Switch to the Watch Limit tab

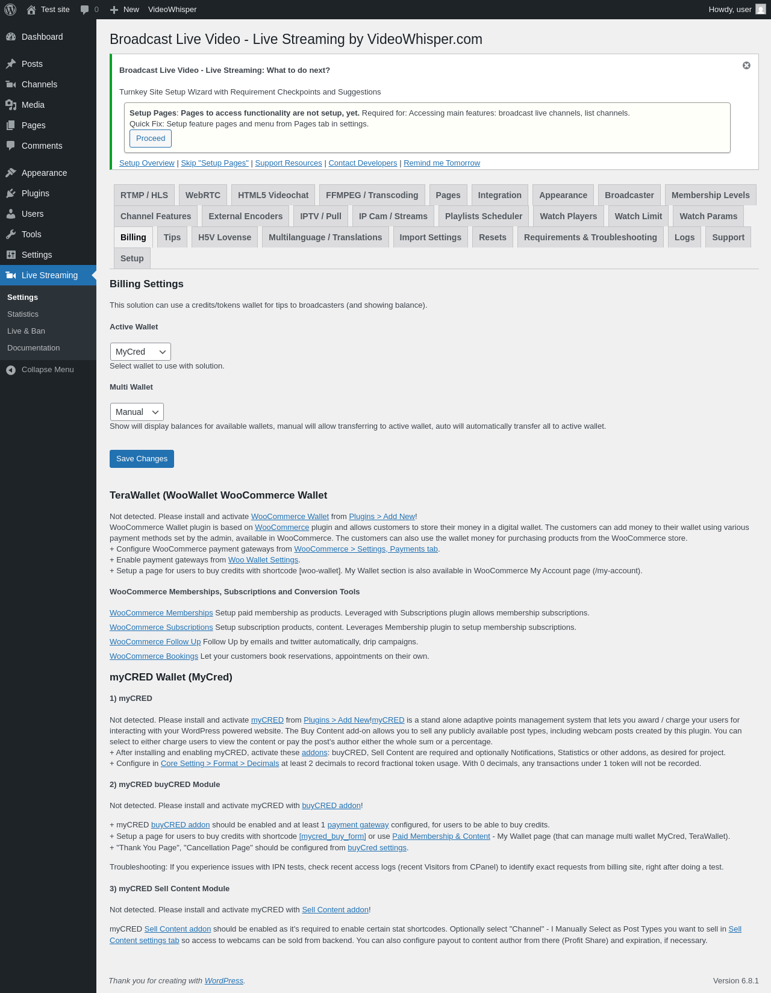coord(638,216)
